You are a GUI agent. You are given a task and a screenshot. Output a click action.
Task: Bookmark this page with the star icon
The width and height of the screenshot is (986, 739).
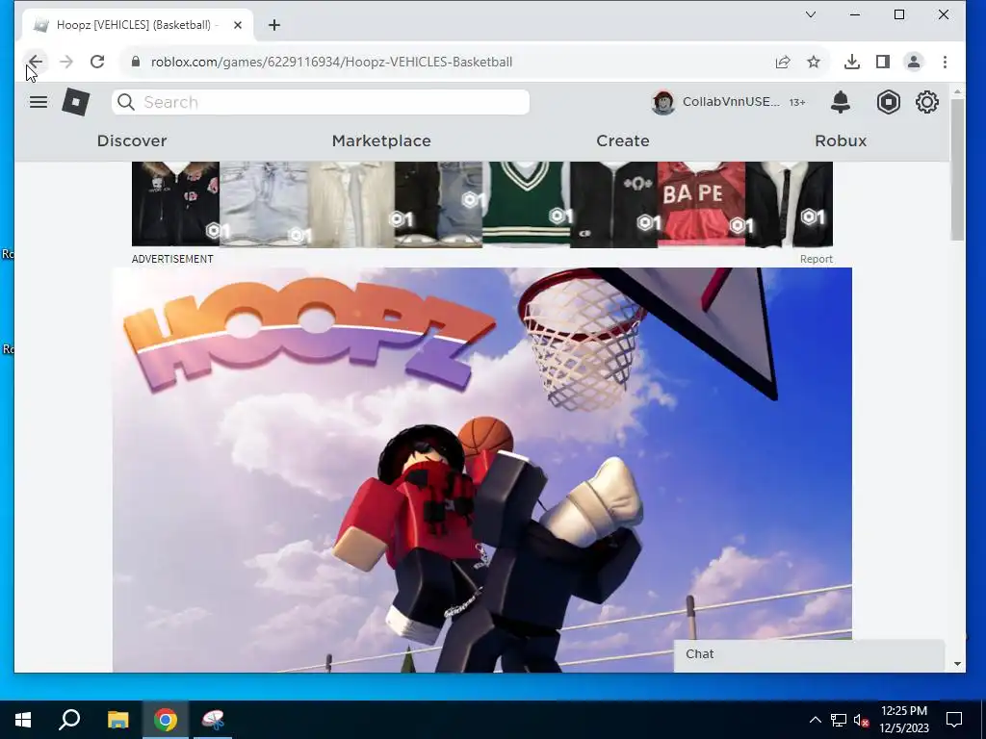point(814,62)
